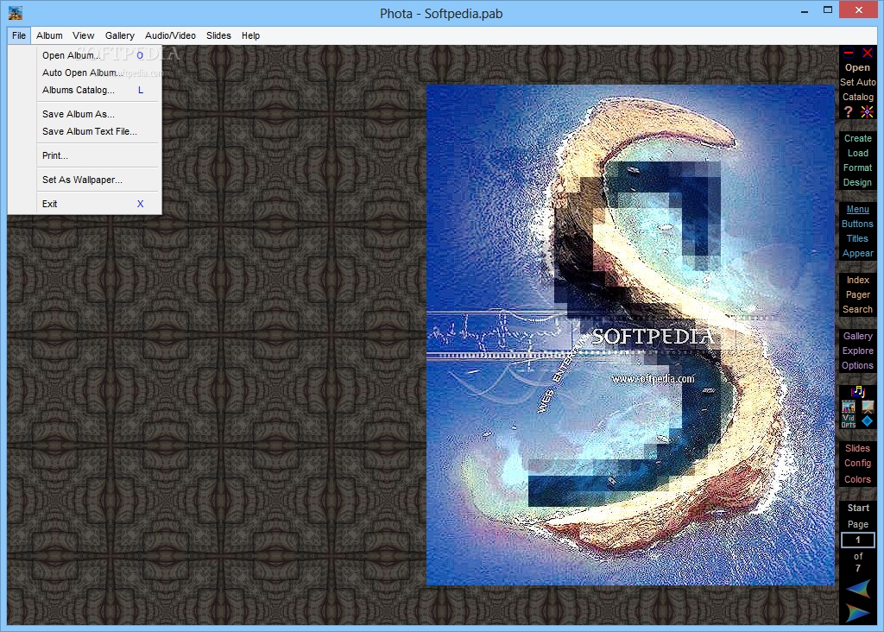Open the Album menu

tap(49, 35)
